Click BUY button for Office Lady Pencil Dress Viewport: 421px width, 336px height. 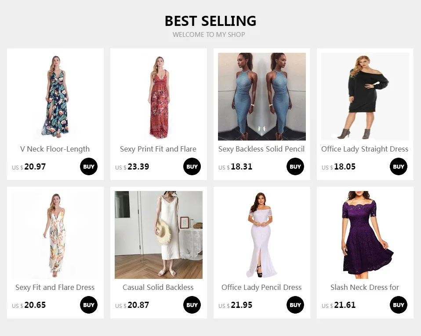[x=295, y=305]
